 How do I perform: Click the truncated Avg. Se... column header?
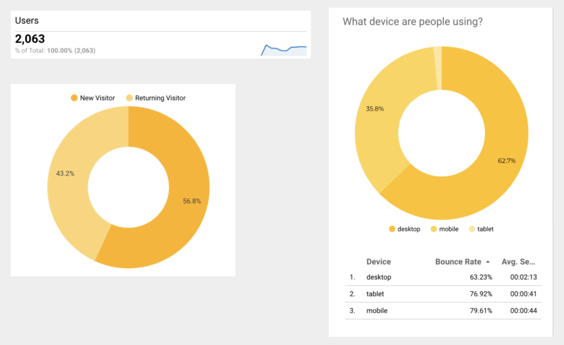pyautogui.click(x=518, y=261)
